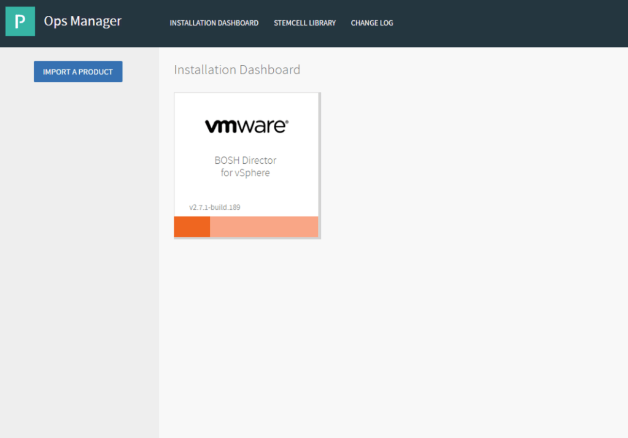Click the empty header area right of Change Log
Image resolution: width=628 pixels, height=438 pixels.
510,23
